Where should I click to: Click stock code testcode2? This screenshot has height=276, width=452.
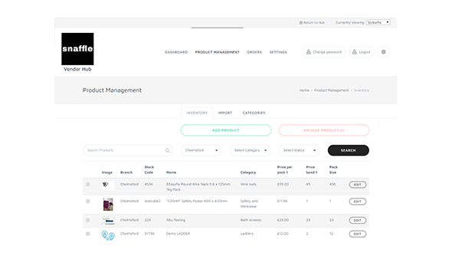(152, 201)
